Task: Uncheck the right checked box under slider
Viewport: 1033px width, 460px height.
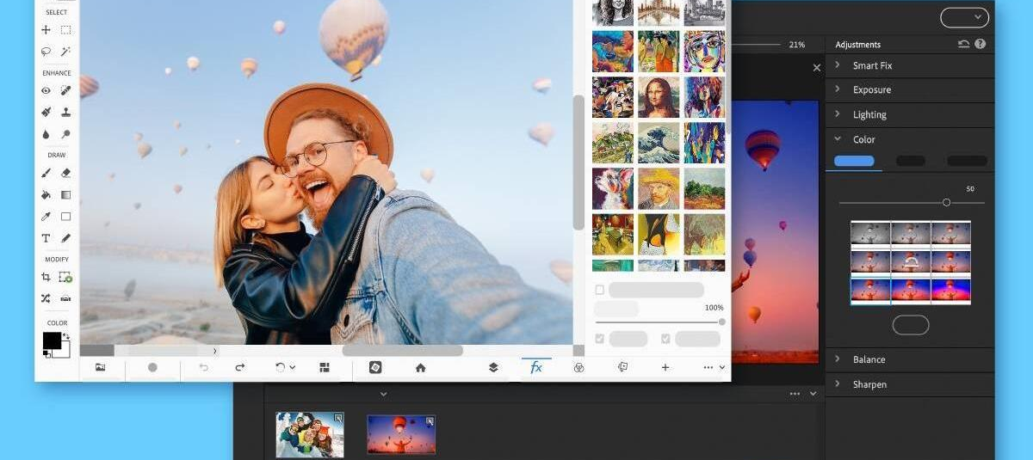Action: coord(665,339)
